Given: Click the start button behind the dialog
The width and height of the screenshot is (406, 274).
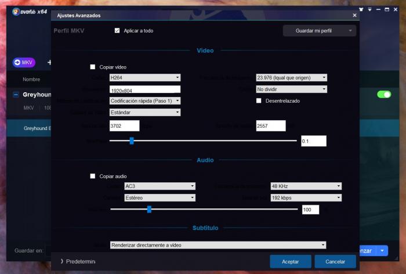Looking at the screenshot, I should pos(367,251).
